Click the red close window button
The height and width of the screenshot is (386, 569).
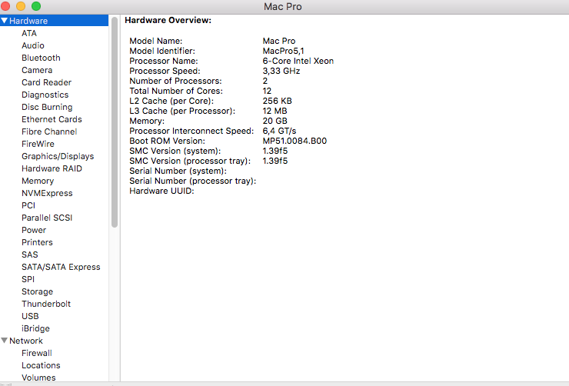tap(7, 6)
